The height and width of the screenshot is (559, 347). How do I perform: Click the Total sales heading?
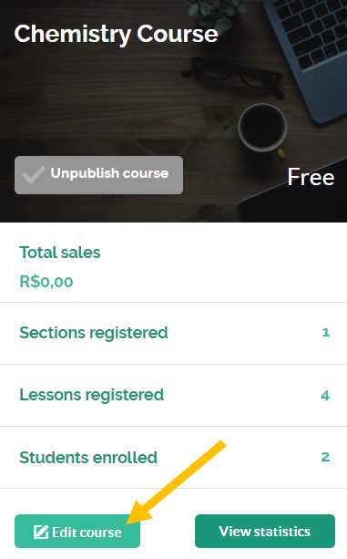click(x=60, y=253)
